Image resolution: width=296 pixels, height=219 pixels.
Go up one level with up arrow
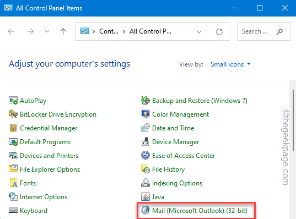pos(63,31)
